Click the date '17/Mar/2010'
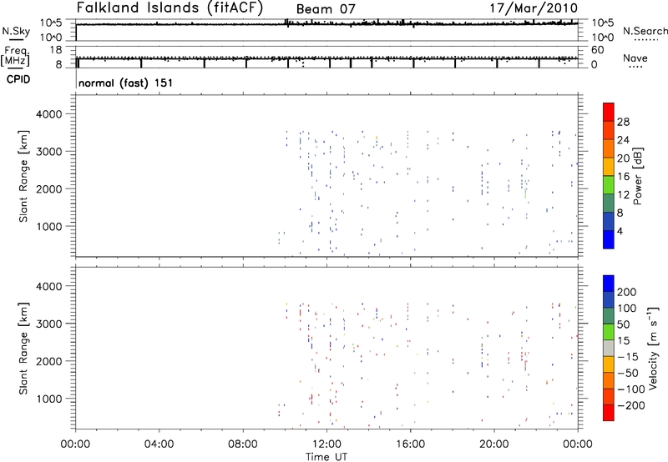Image resolution: width=668 pixels, height=462 pixels. pos(534,8)
